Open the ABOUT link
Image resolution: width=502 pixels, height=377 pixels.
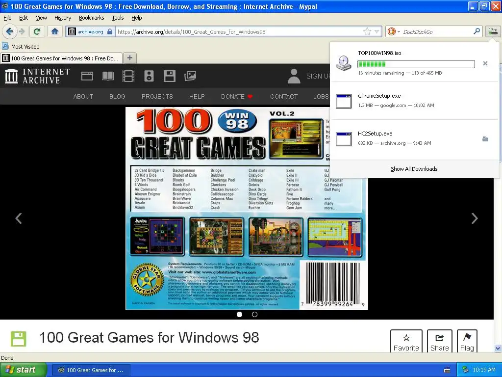tap(83, 97)
